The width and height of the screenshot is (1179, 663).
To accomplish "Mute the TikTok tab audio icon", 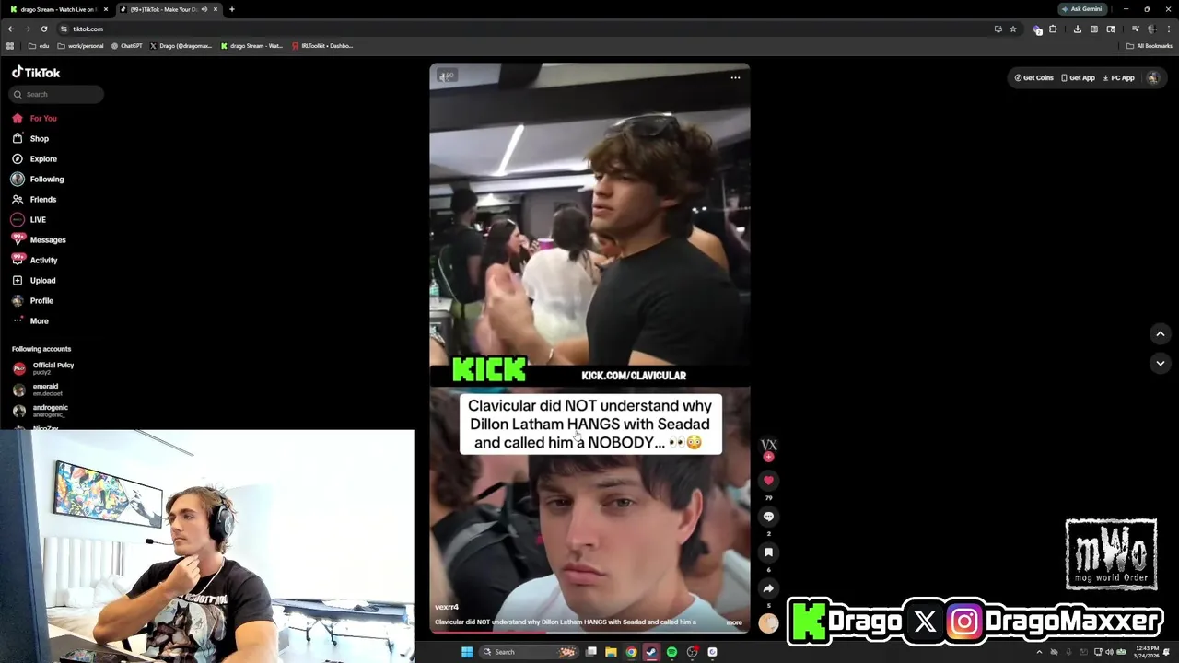I will (x=204, y=9).
